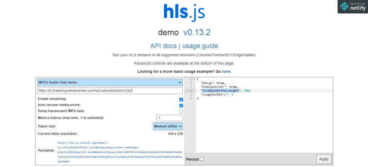Enable the Persist checkbox
This screenshot has width=368, height=167.
click(202, 159)
